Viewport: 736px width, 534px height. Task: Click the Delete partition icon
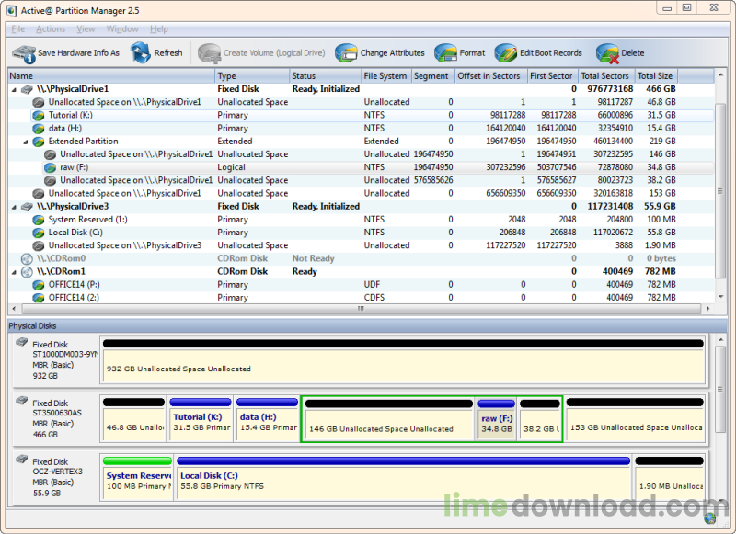point(606,52)
